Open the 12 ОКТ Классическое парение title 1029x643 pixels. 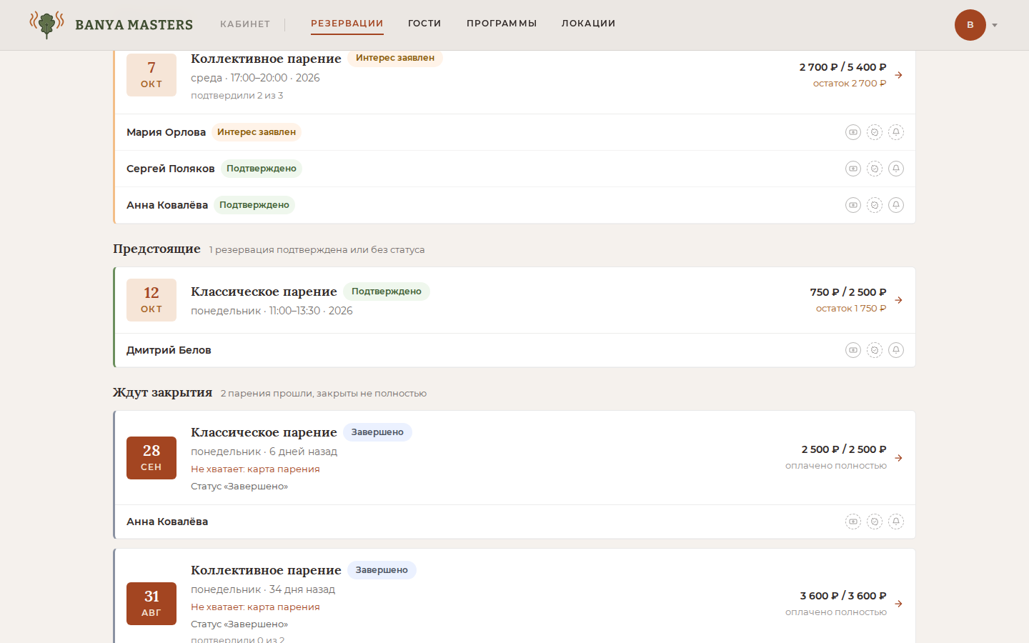(264, 291)
